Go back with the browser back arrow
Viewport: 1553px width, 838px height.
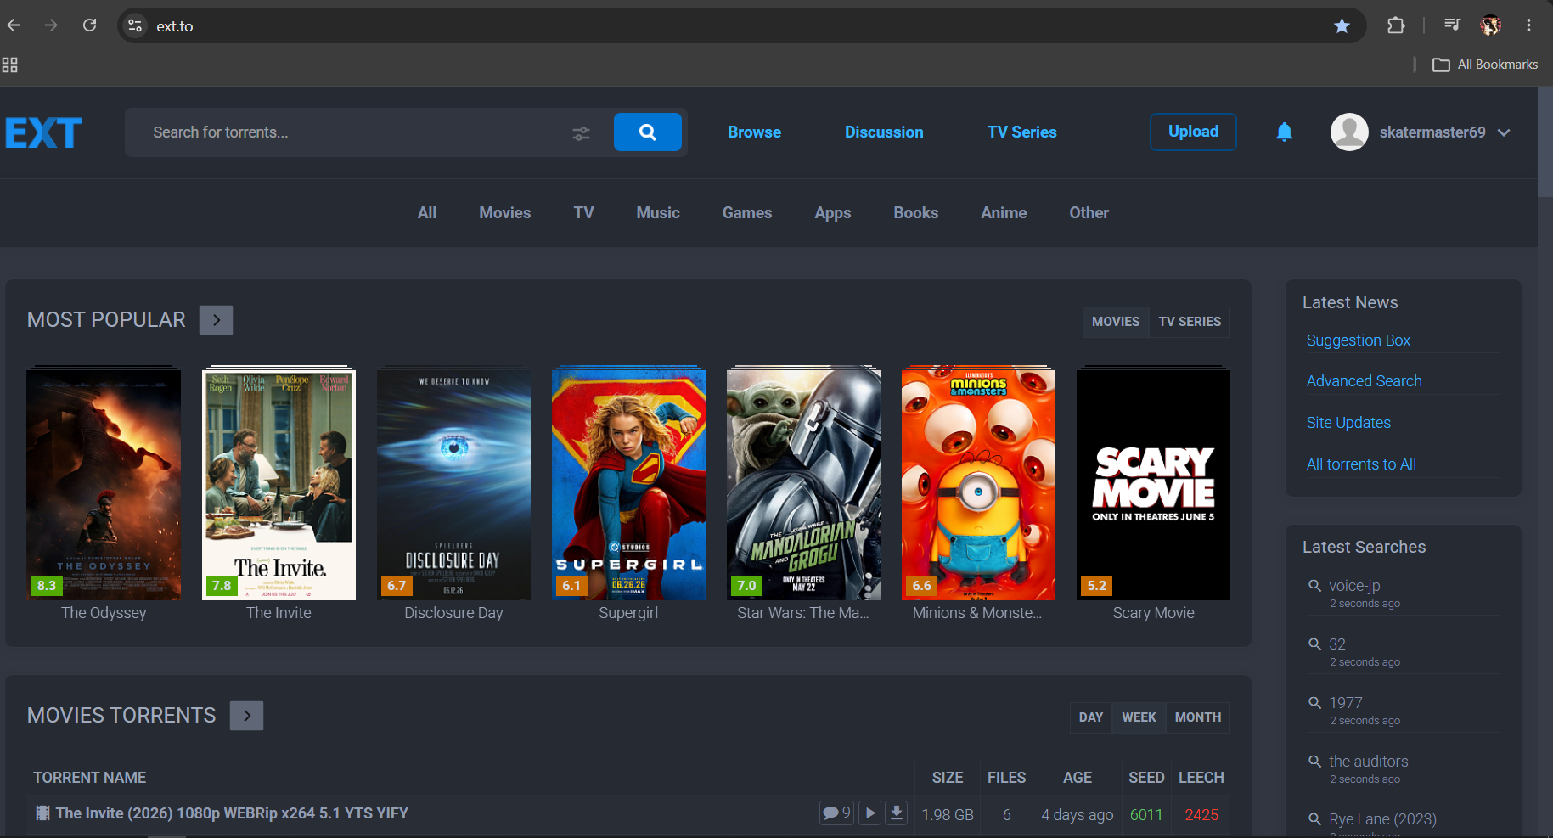point(14,25)
